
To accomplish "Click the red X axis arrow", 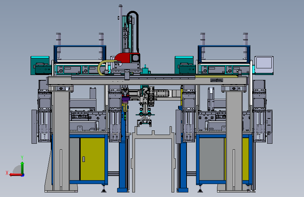I will point(15,175).
